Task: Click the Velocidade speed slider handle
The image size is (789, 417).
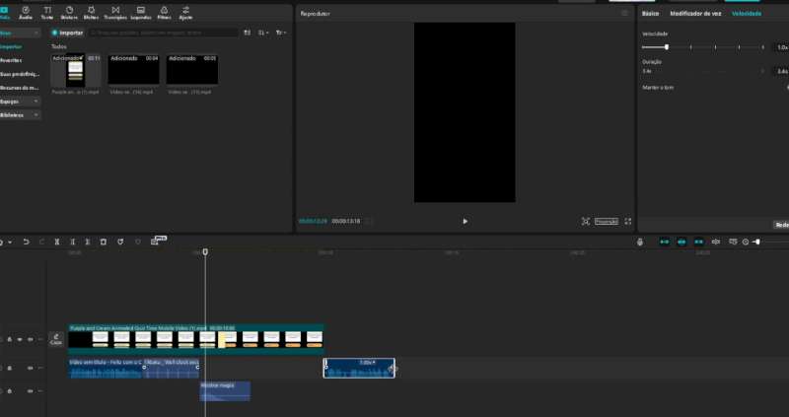Action: [x=667, y=46]
